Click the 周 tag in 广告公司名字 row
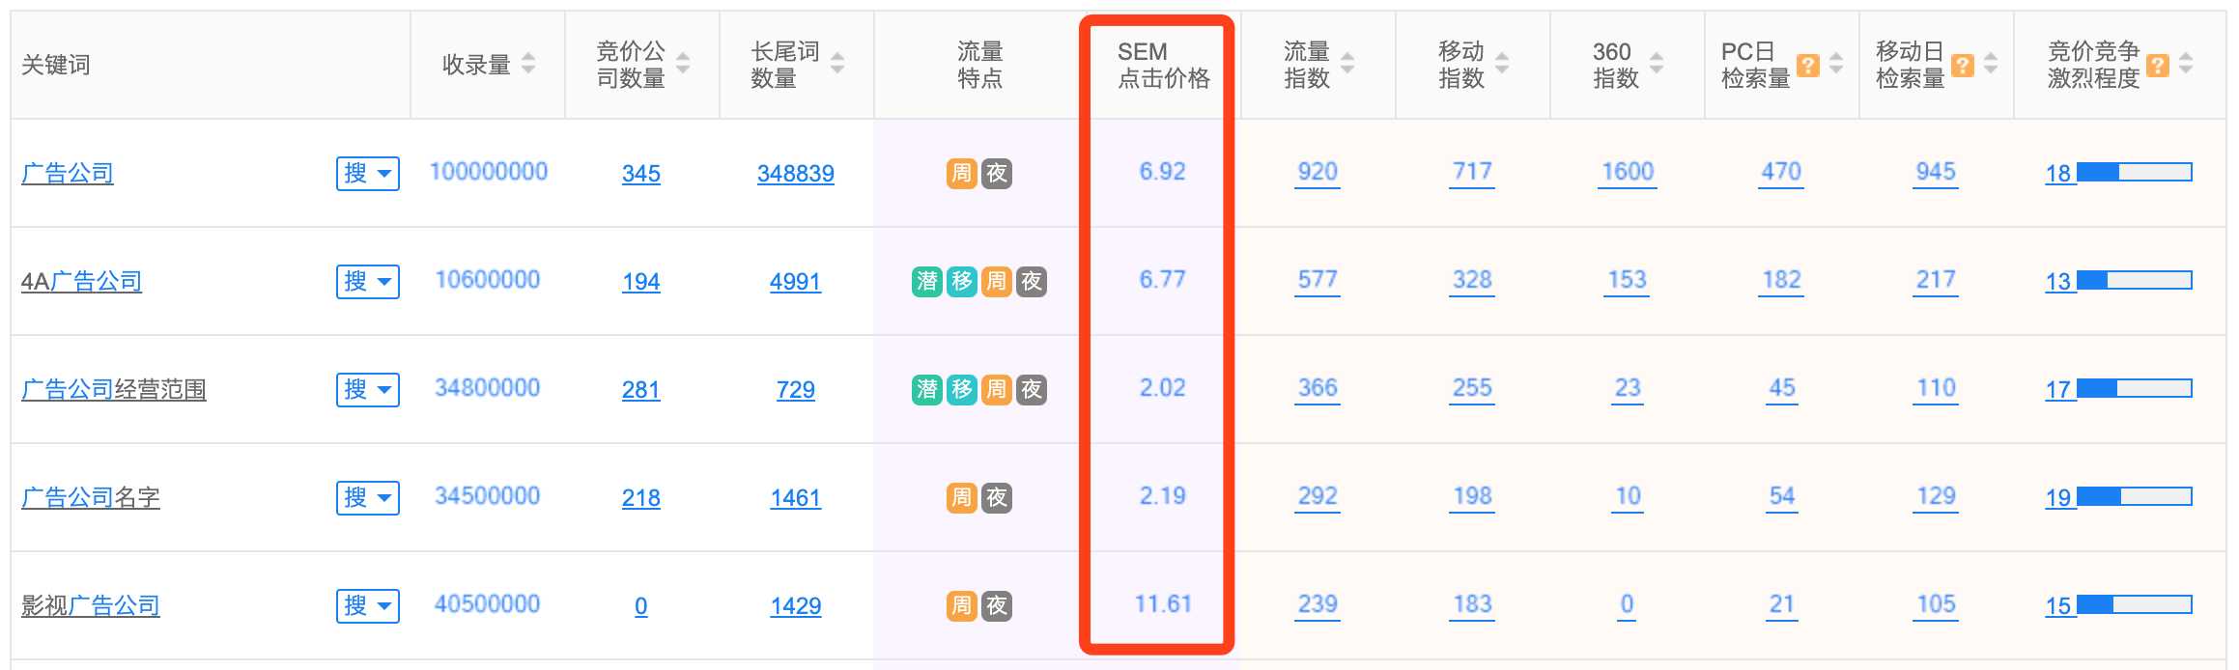The height and width of the screenshot is (670, 2239). [x=962, y=497]
